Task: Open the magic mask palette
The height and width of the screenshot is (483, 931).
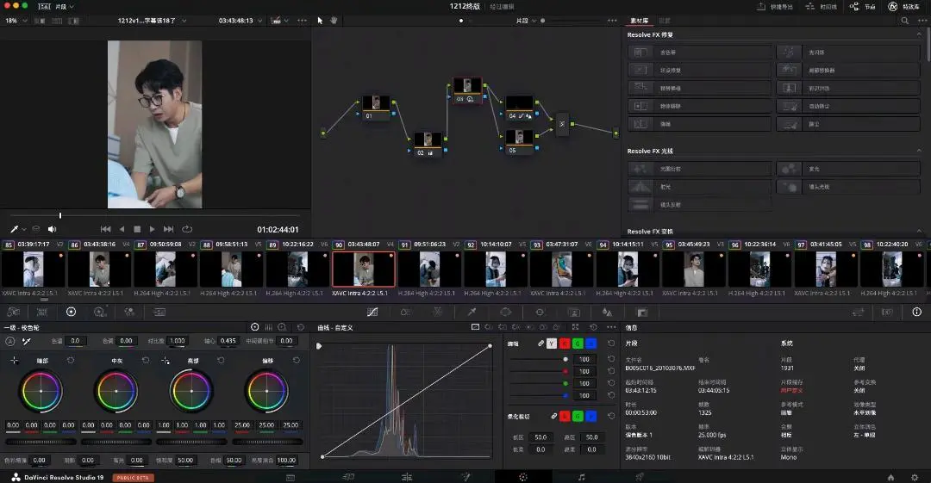Action: [573, 312]
